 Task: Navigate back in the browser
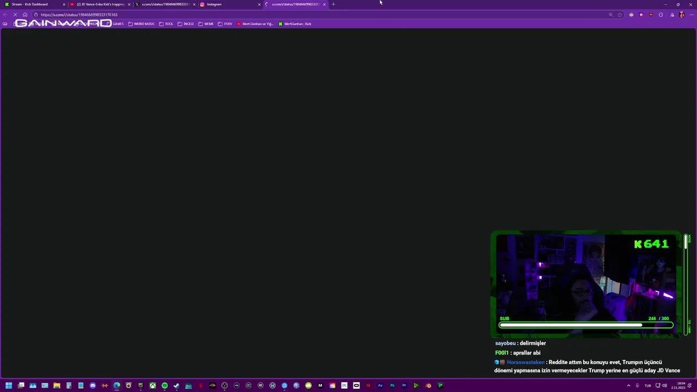5,15
